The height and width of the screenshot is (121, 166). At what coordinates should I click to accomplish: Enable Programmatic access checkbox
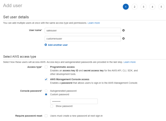pyautogui.click(x=46, y=67)
